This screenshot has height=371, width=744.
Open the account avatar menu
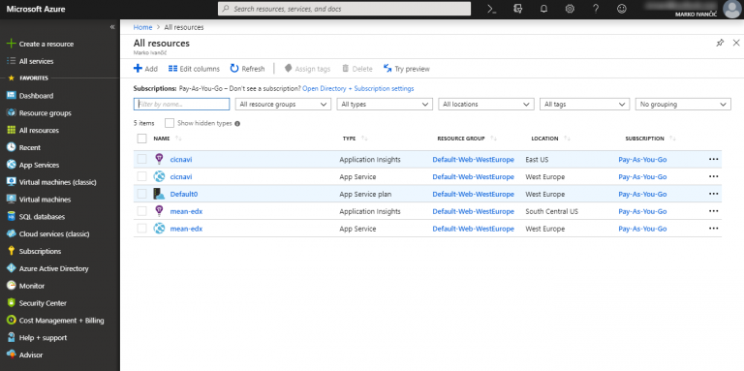[x=731, y=9]
